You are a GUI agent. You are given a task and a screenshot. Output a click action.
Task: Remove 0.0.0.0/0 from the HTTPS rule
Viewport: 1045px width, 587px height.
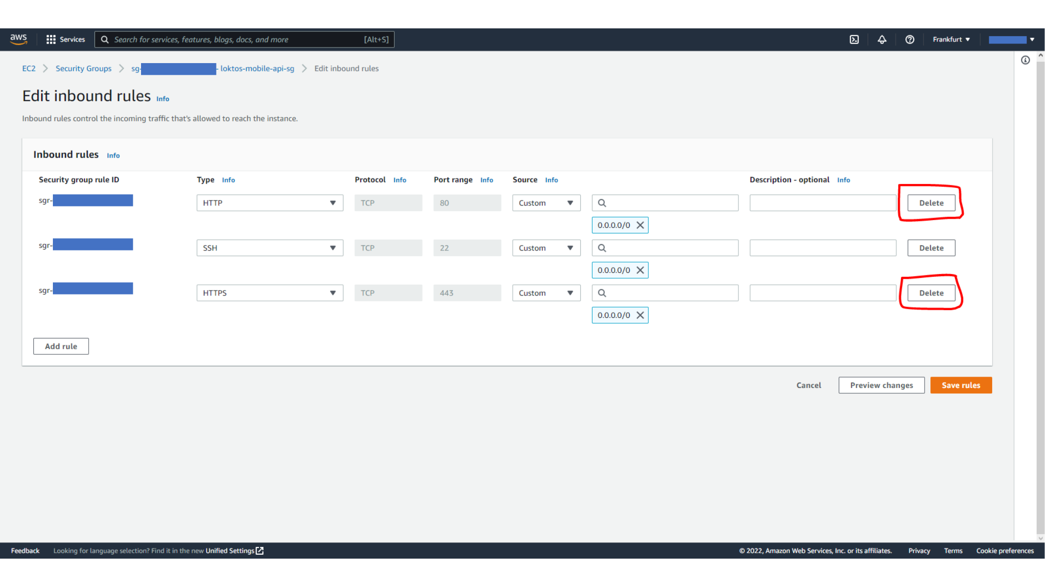point(640,315)
